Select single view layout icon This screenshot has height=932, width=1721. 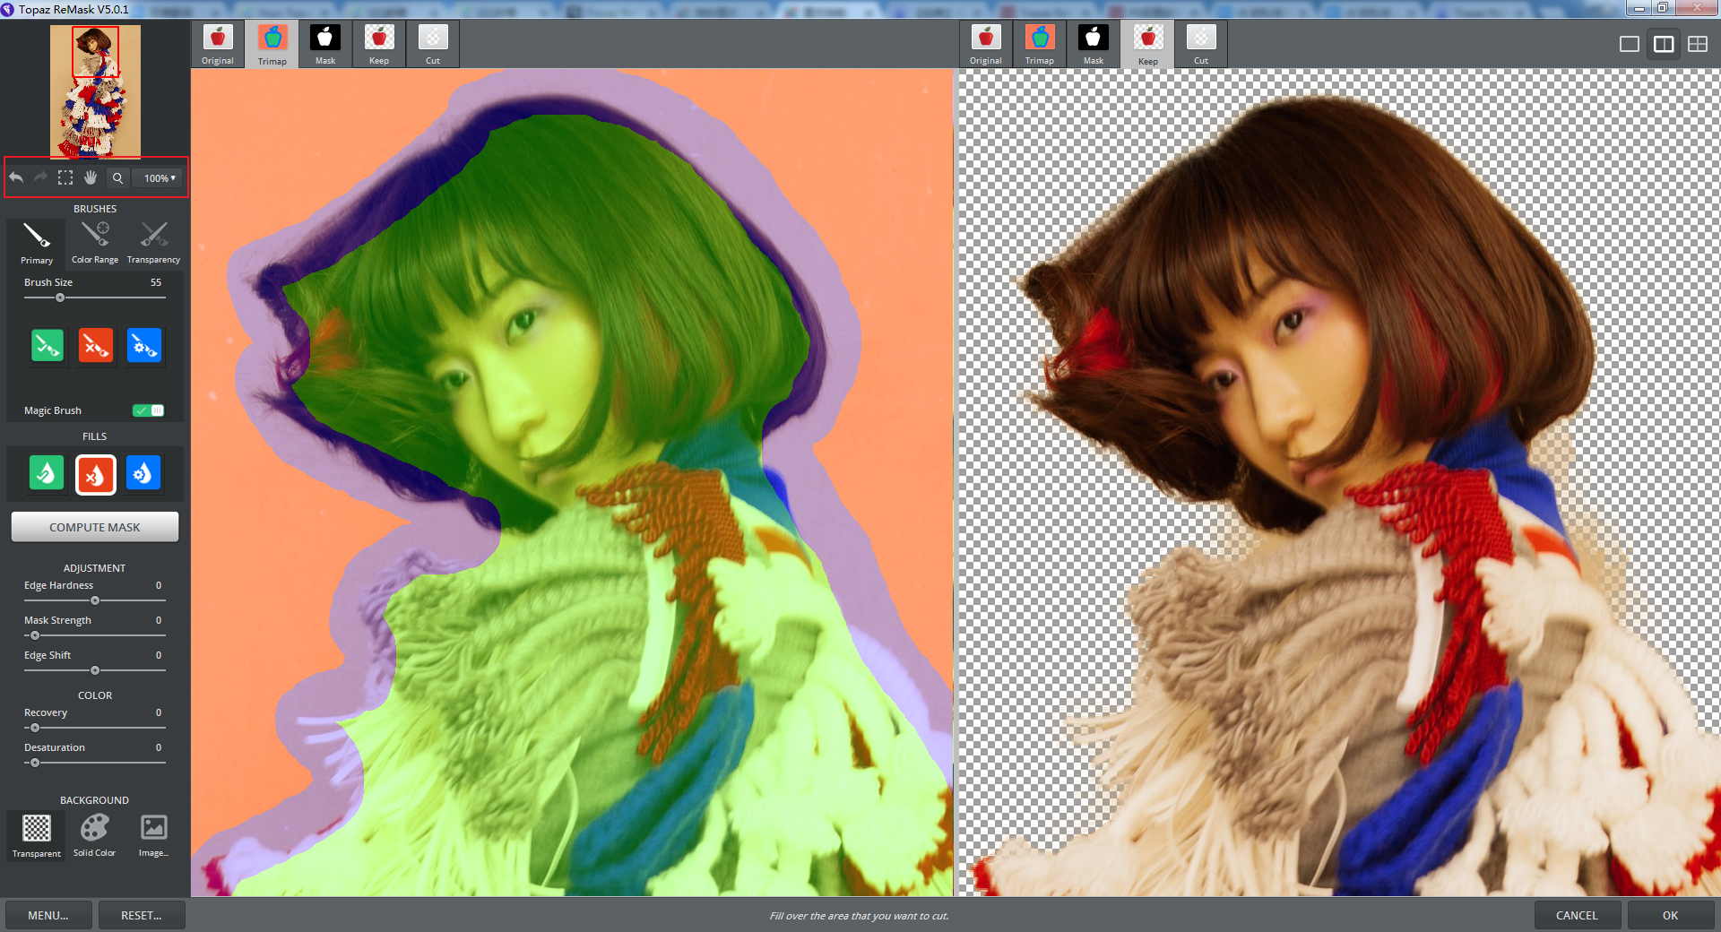[1630, 44]
